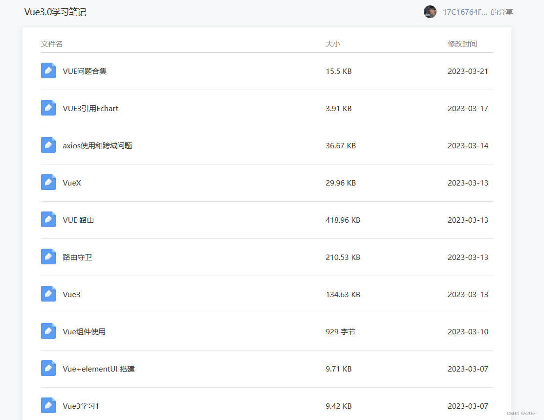Click the sharer's profile avatar
This screenshot has height=420, width=544.
(x=430, y=12)
